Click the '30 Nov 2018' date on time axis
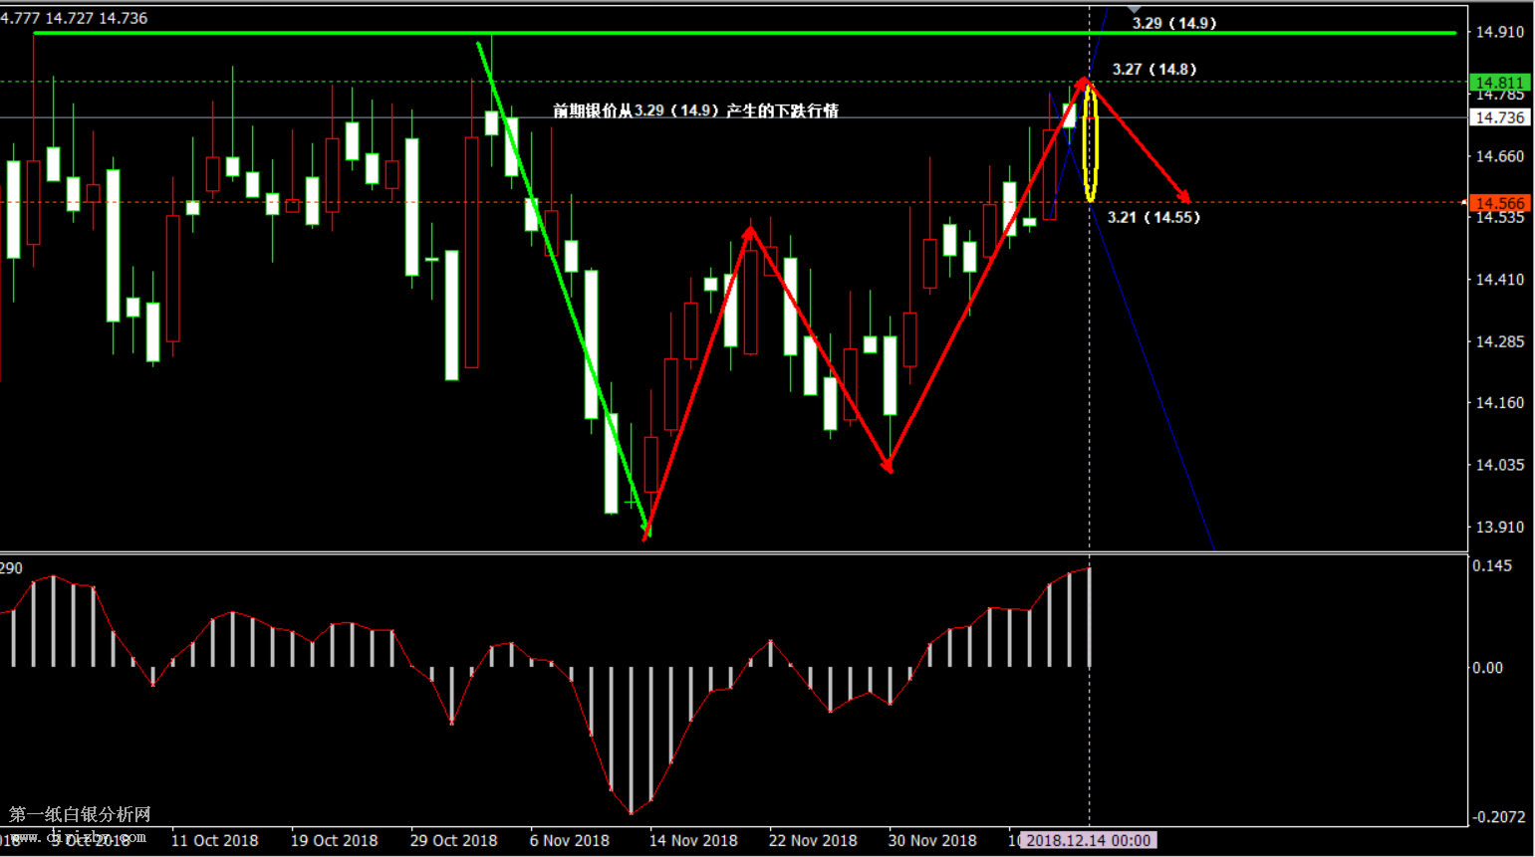Viewport: 1535px width, 857px height. [x=932, y=840]
